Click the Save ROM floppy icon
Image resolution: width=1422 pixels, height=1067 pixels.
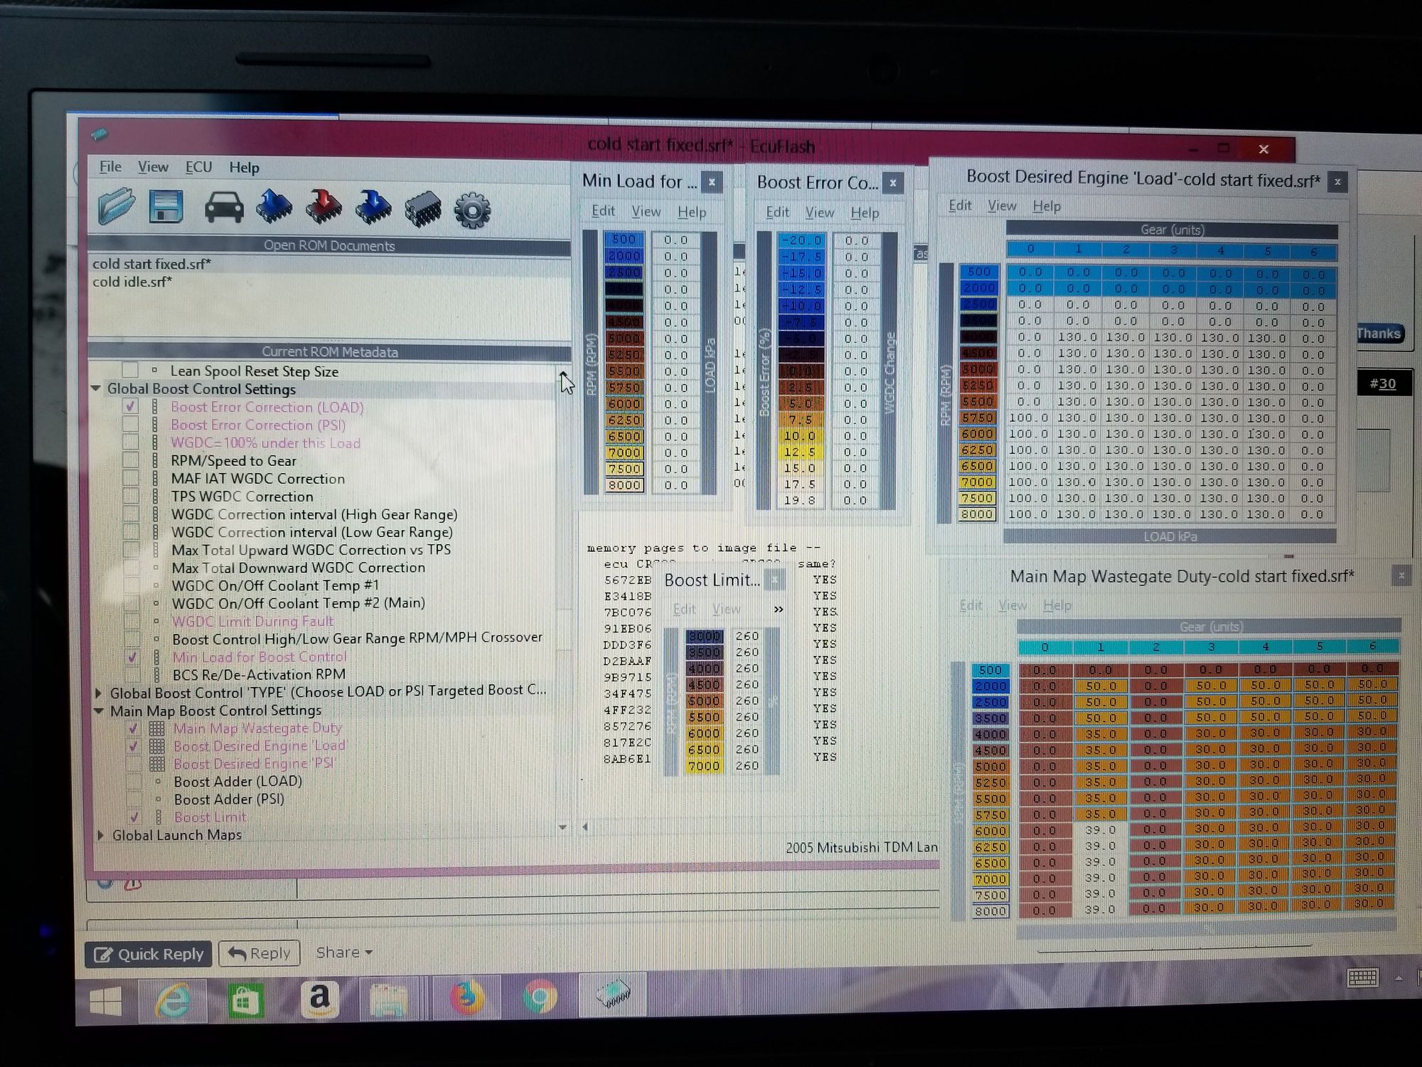point(166,208)
